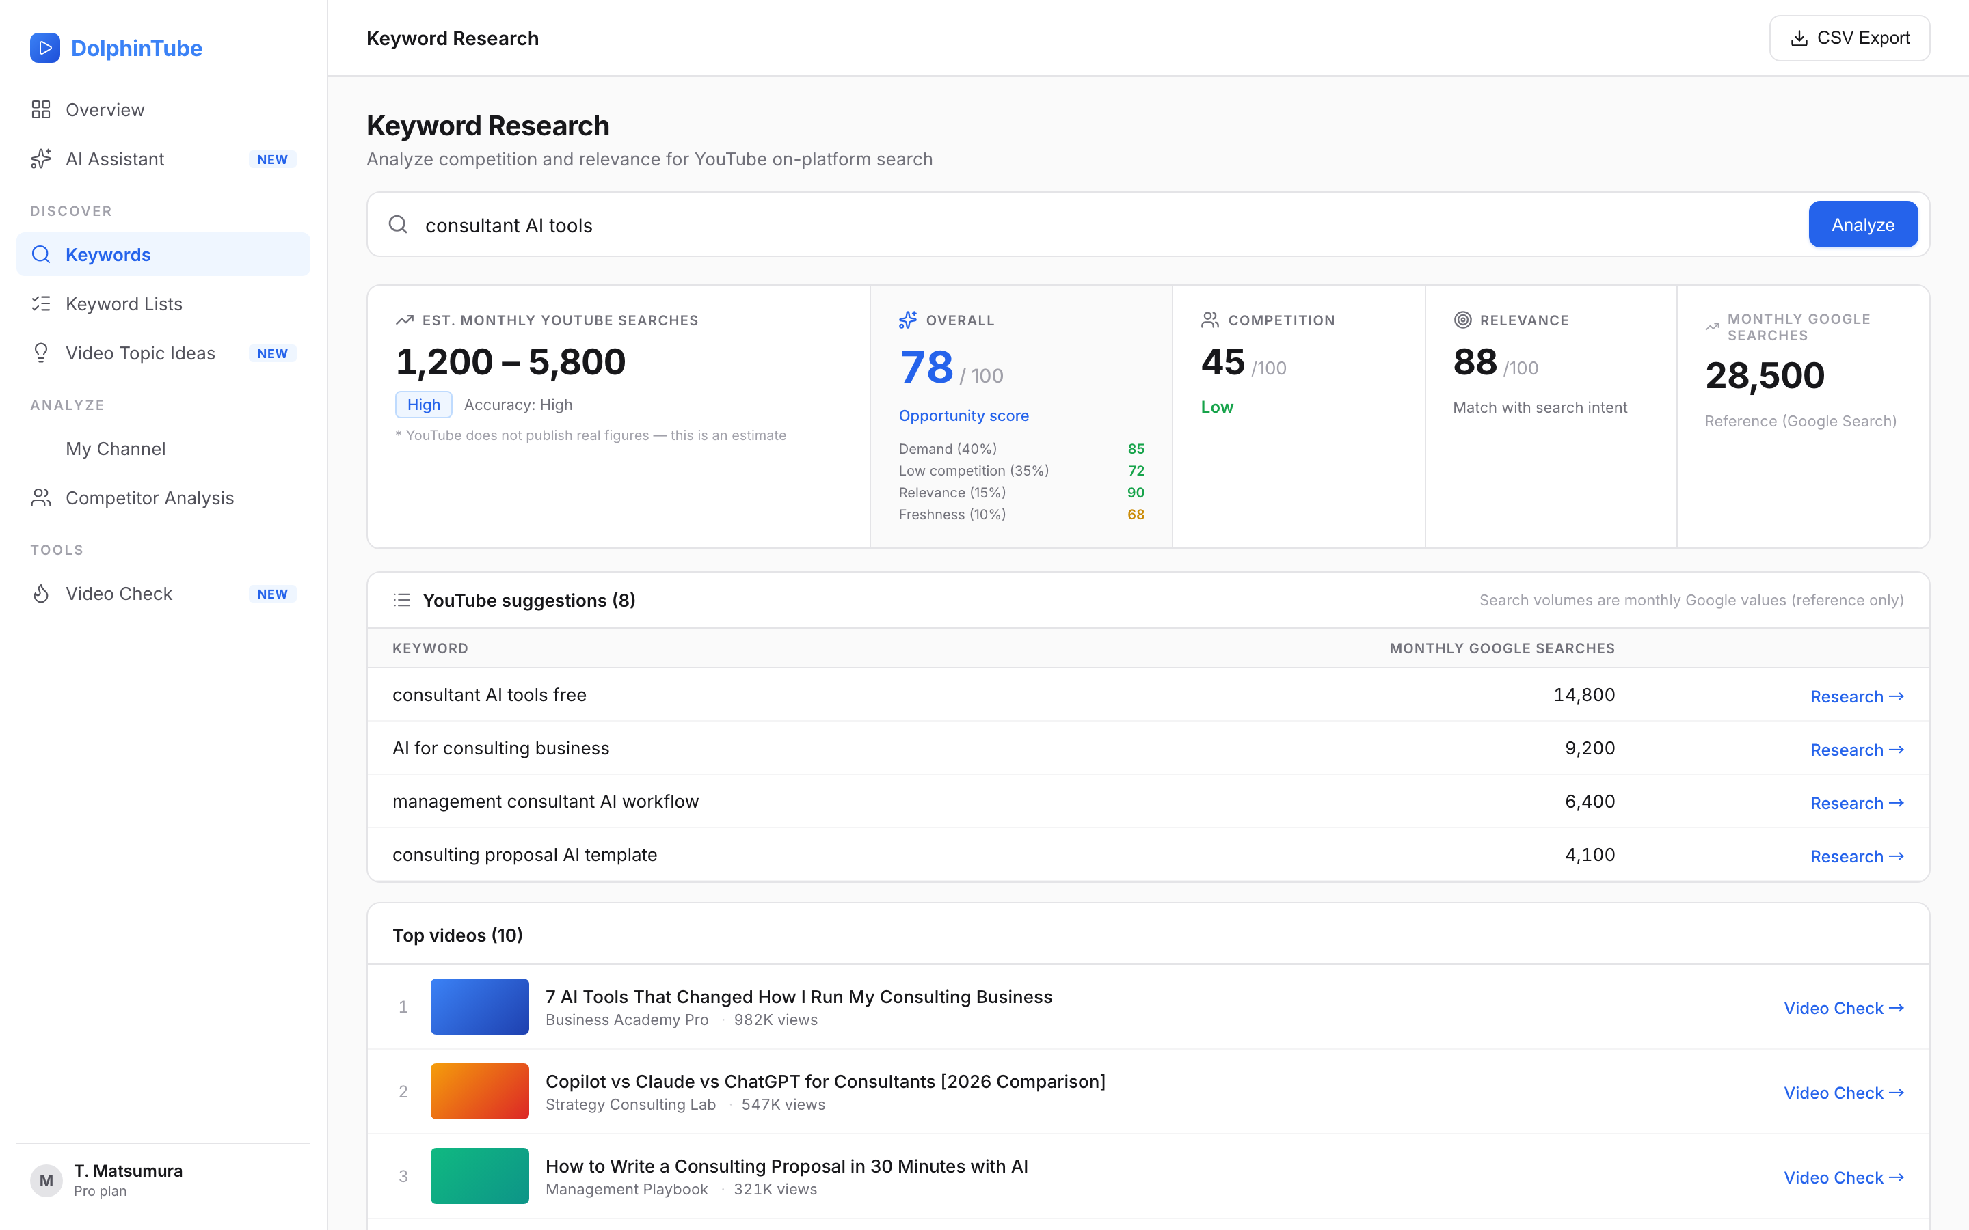The width and height of the screenshot is (1969, 1230).
Task: Click the '7 AI Tools That Changed' video title
Action: point(798,996)
